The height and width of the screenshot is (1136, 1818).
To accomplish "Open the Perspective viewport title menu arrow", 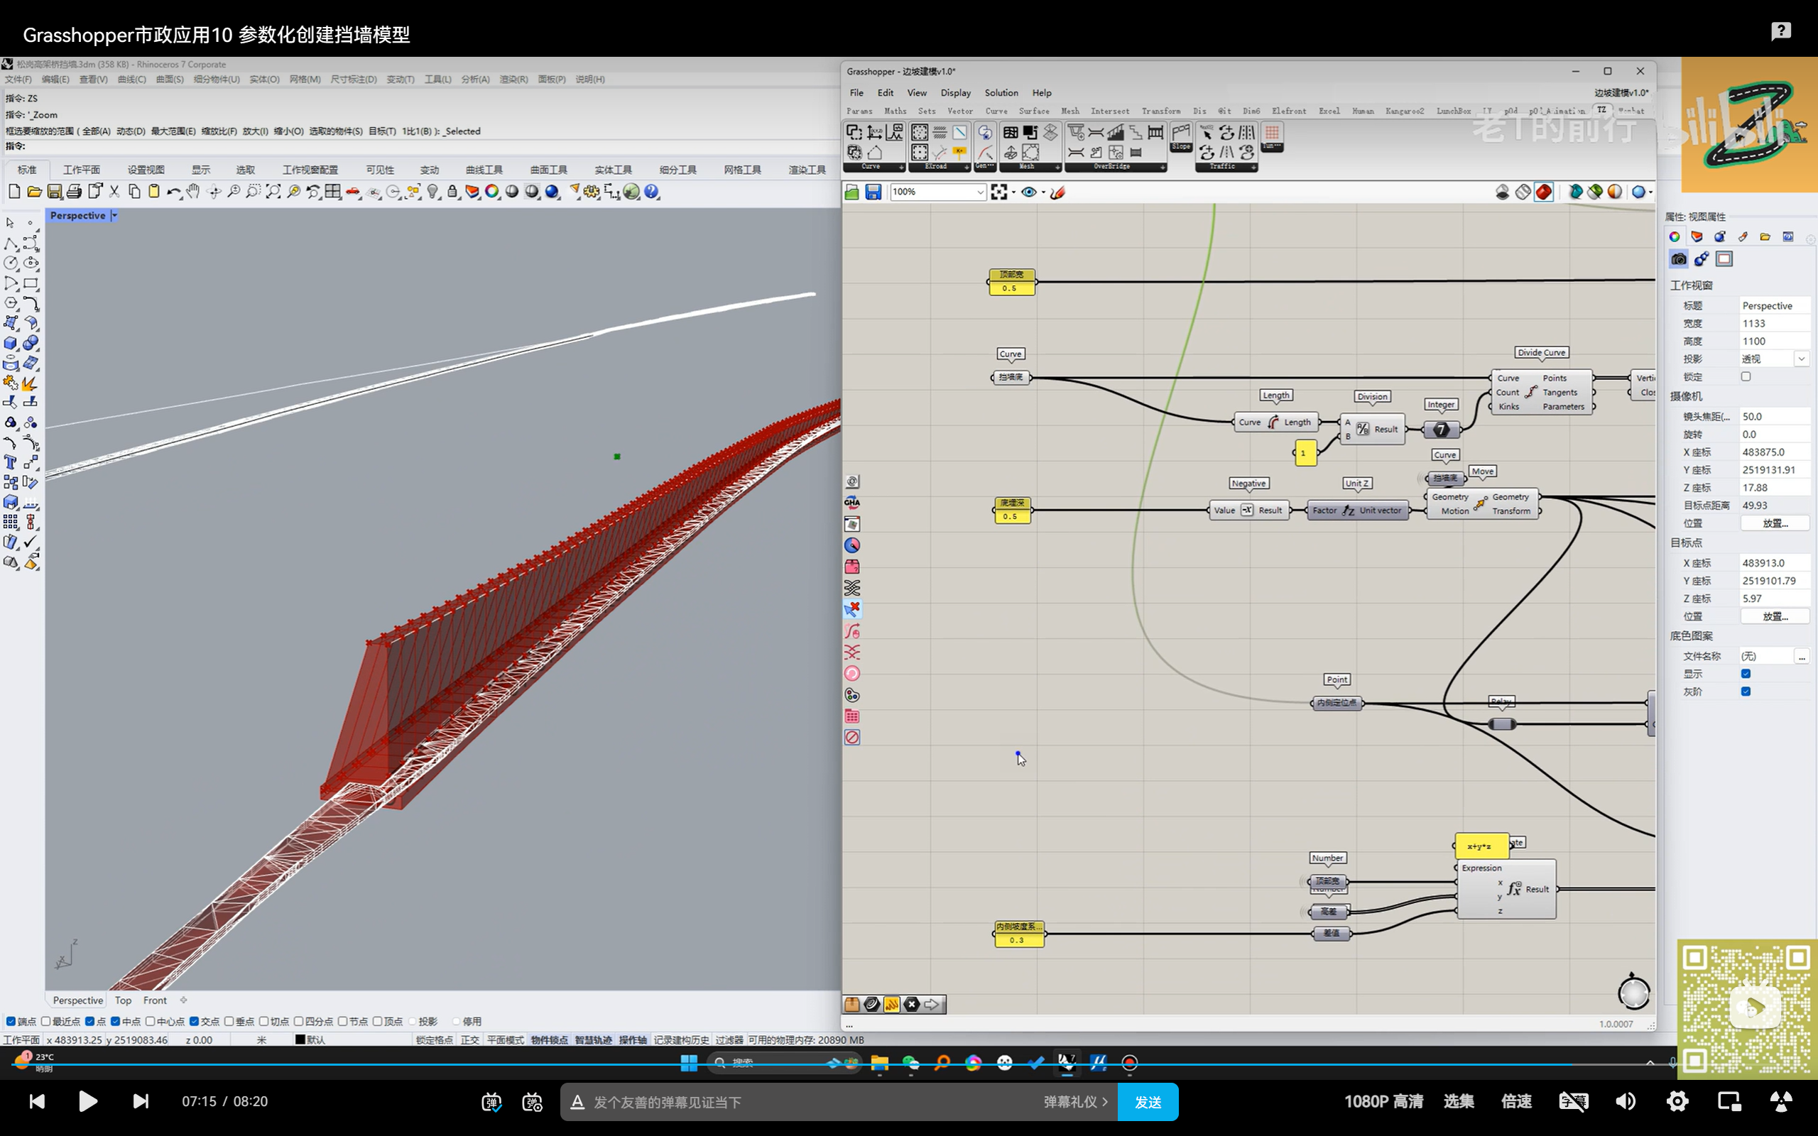I will pyautogui.click(x=114, y=216).
